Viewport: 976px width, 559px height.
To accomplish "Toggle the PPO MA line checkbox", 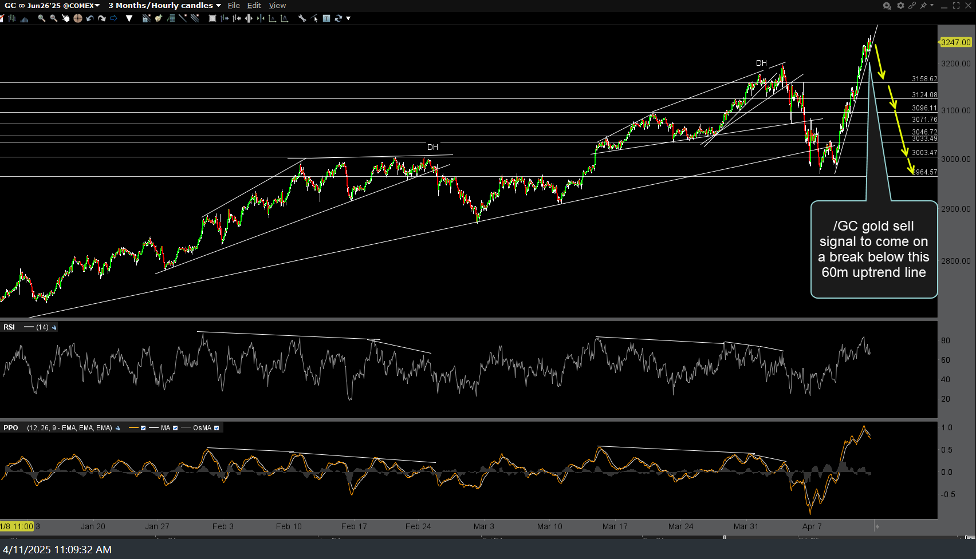I will point(175,428).
